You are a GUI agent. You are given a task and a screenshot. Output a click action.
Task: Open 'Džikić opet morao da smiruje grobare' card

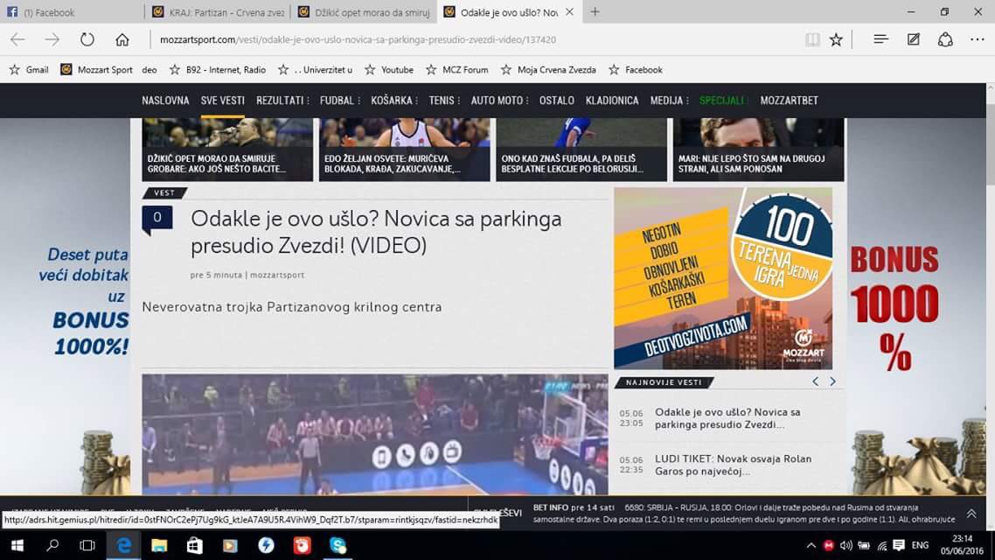[227, 150]
